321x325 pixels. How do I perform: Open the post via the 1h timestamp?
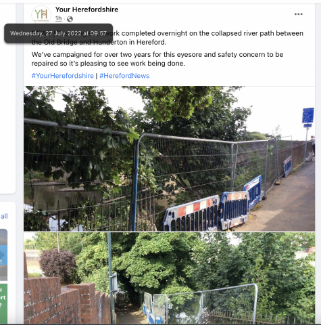(x=59, y=18)
